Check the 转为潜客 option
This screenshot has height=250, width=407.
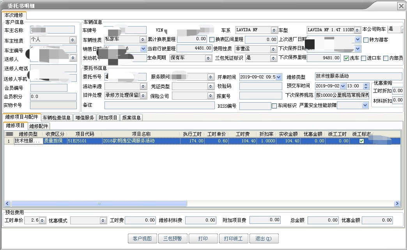365,39
